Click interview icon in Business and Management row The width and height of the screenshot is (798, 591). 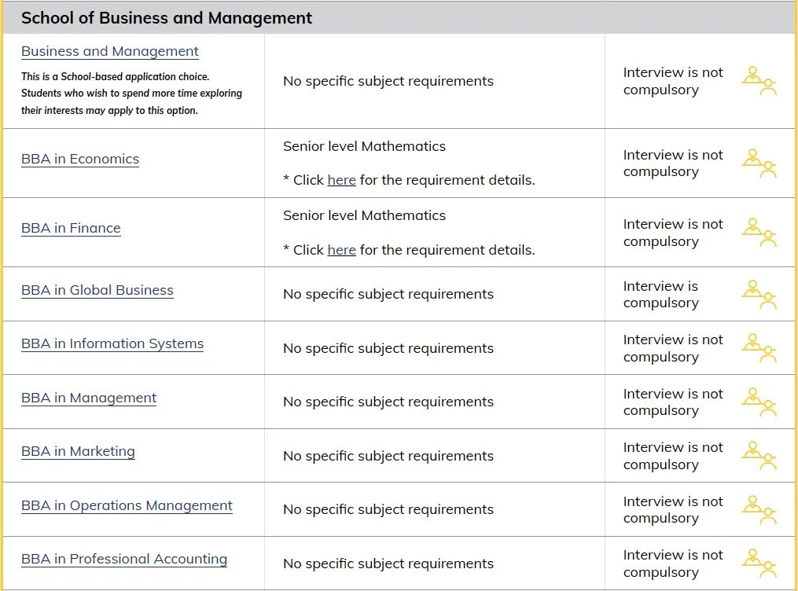click(x=759, y=82)
